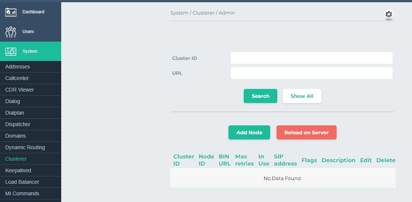
Task: Go to CDR Viewer page
Action: pyautogui.click(x=19, y=90)
